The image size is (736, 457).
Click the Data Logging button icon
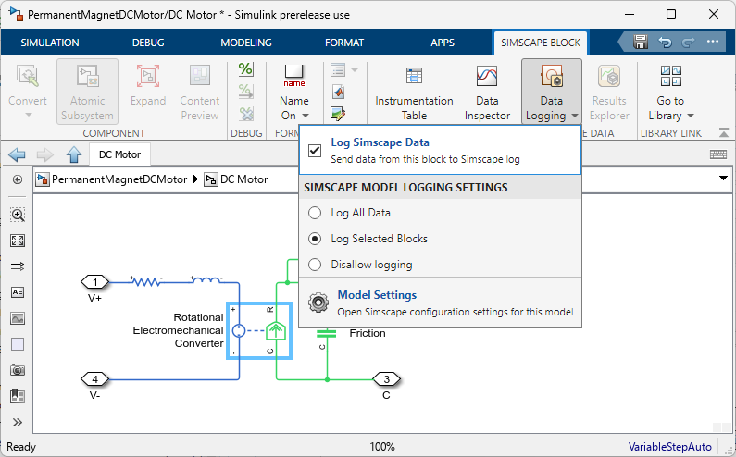click(x=552, y=76)
